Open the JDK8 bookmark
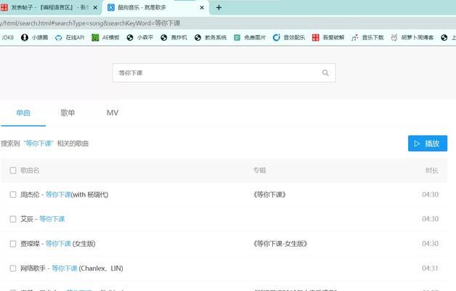Image resolution: width=456 pixels, height=291 pixels. point(7,37)
